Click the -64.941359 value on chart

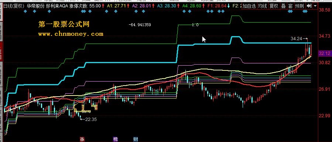[x=140, y=25]
